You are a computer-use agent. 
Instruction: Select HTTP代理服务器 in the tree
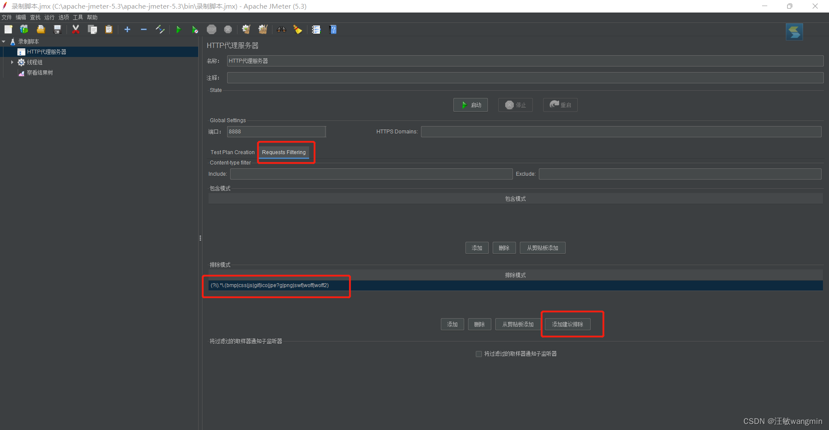[47, 52]
